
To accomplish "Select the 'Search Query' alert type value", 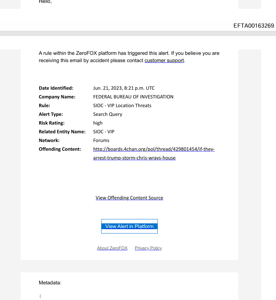I will (108, 114).
